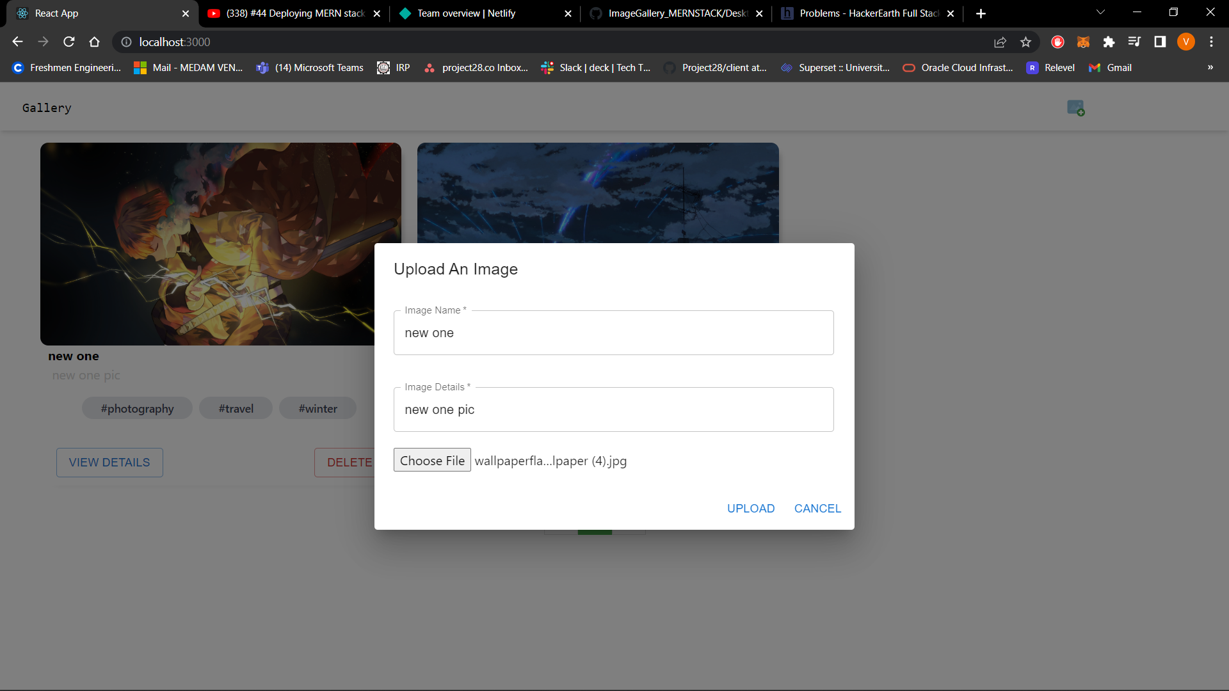This screenshot has height=691, width=1229.
Task: Open a new browser tab
Action: [x=981, y=13]
